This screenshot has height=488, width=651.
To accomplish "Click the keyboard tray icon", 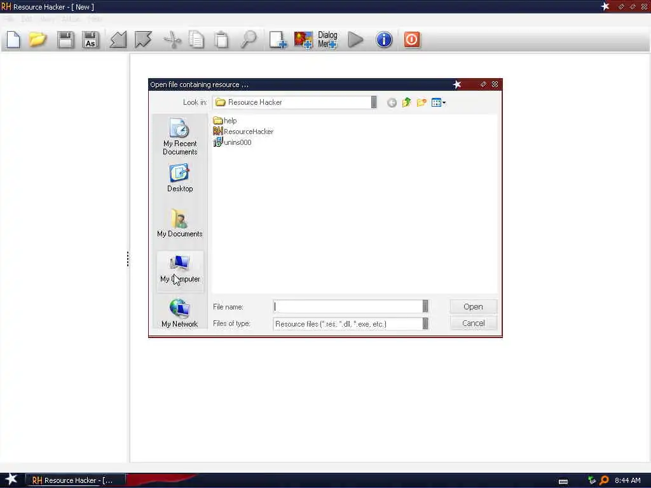I will (x=563, y=482).
